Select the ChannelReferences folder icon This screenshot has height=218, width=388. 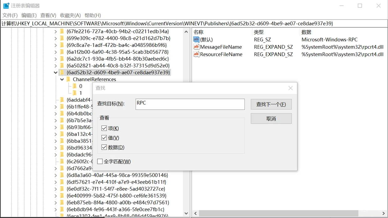(69, 79)
